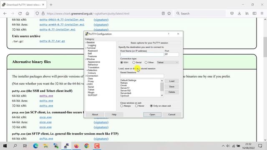This screenshot has width=267, height=150.
Task: Open tracking protection shield icon
Action: [37, 13]
